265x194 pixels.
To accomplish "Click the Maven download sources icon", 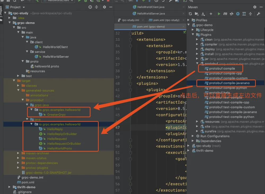I will tap(203, 14).
